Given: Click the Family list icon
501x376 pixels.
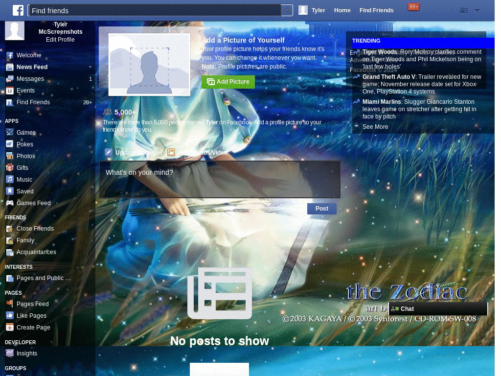Looking at the screenshot, I should [x=10, y=240].
